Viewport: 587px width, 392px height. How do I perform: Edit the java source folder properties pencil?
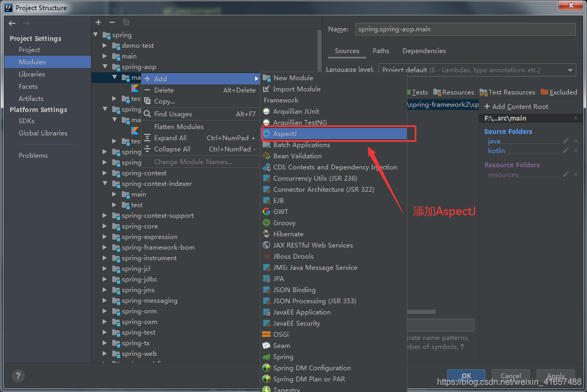(566, 141)
